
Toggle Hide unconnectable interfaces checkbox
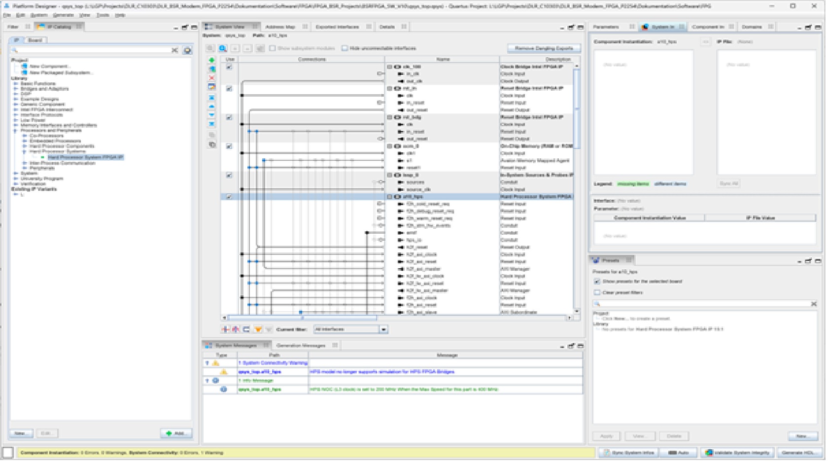pyautogui.click(x=345, y=48)
